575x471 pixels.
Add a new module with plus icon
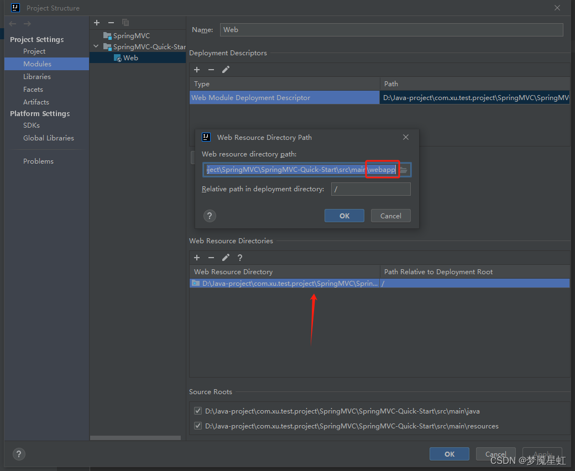[97, 23]
